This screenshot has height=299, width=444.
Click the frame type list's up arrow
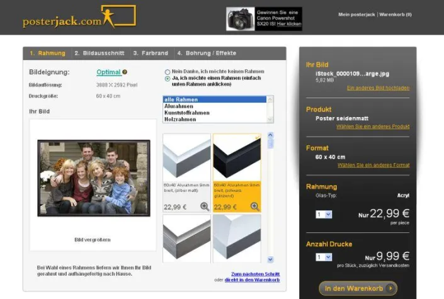coord(270,99)
